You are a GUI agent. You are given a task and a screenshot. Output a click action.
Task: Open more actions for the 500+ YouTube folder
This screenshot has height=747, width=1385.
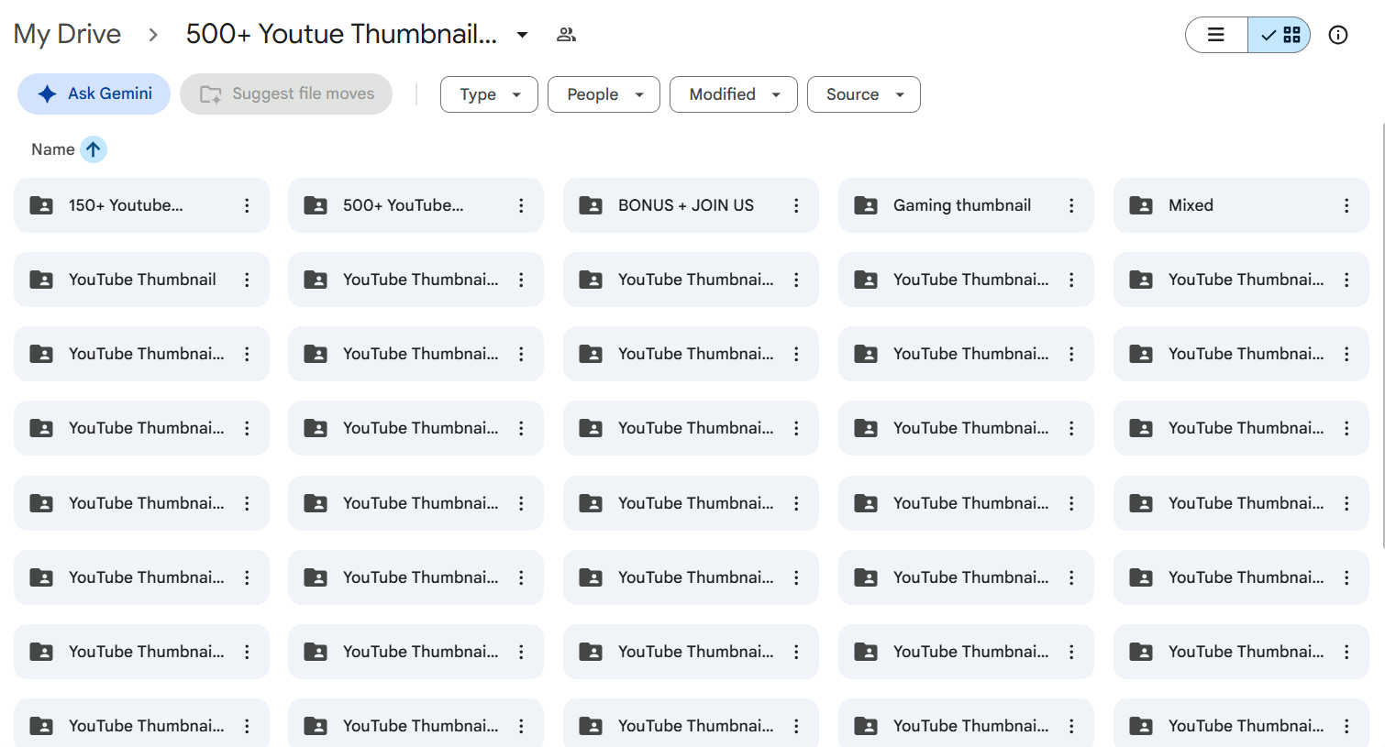click(521, 205)
